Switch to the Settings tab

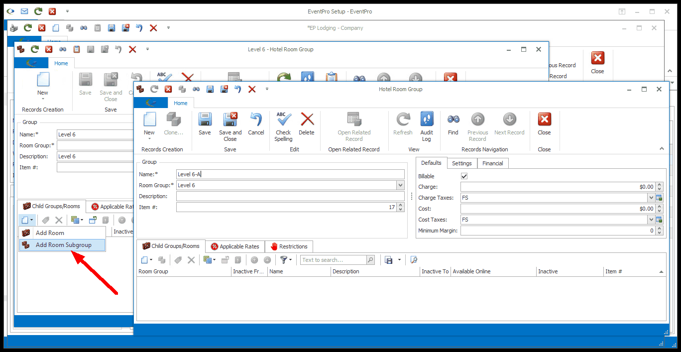point(462,163)
